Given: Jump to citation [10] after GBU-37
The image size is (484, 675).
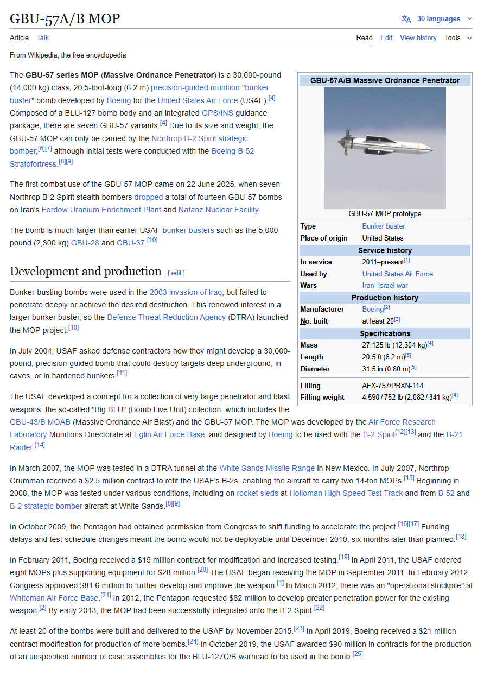Looking at the screenshot, I should pyautogui.click(x=152, y=240).
